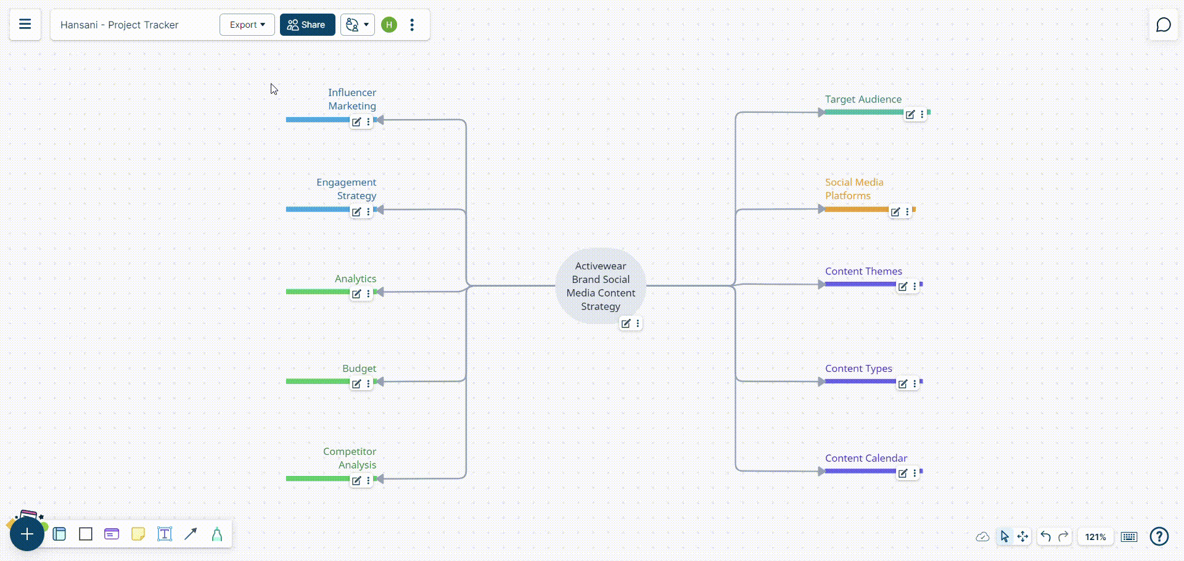Edit the Competitor Analysis node
This screenshot has height=561, width=1184.
pos(356,481)
